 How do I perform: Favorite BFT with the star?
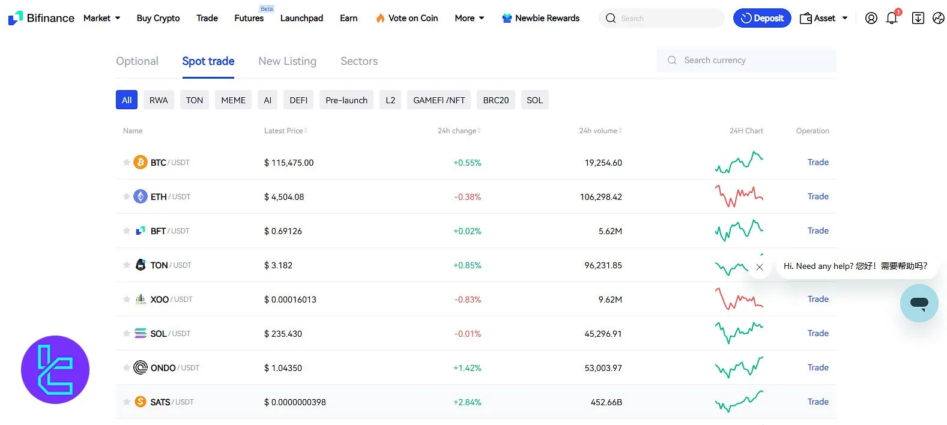[x=126, y=231]
